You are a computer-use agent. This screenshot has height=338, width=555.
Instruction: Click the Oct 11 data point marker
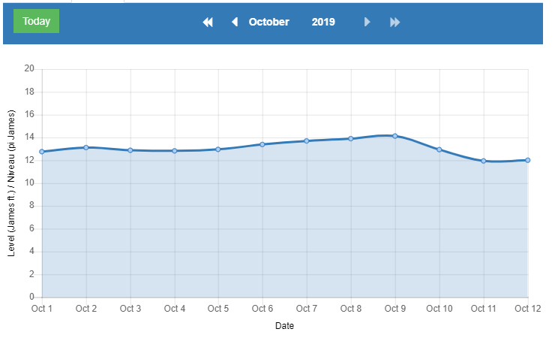pyautogui.click(x=484, y=161)
